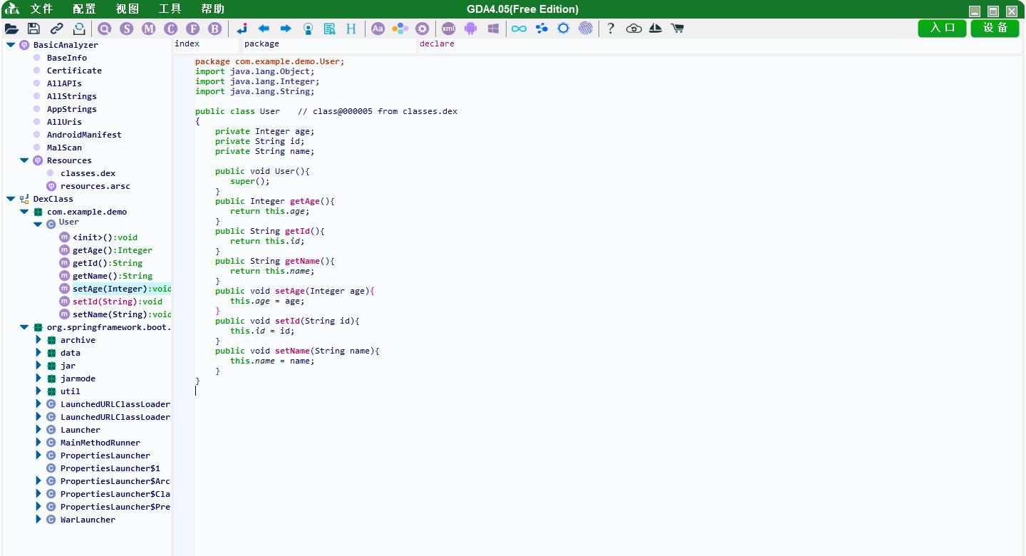The image size is (1026, 556).
Task: Select AllStrings in the tree
Action: coord(71,96)
